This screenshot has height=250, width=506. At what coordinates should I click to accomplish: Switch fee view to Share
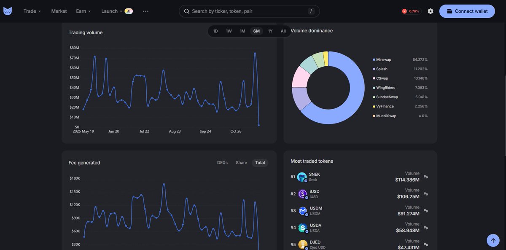click(241, 163)
